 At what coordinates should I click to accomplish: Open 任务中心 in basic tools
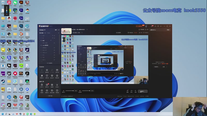[42, 84]
